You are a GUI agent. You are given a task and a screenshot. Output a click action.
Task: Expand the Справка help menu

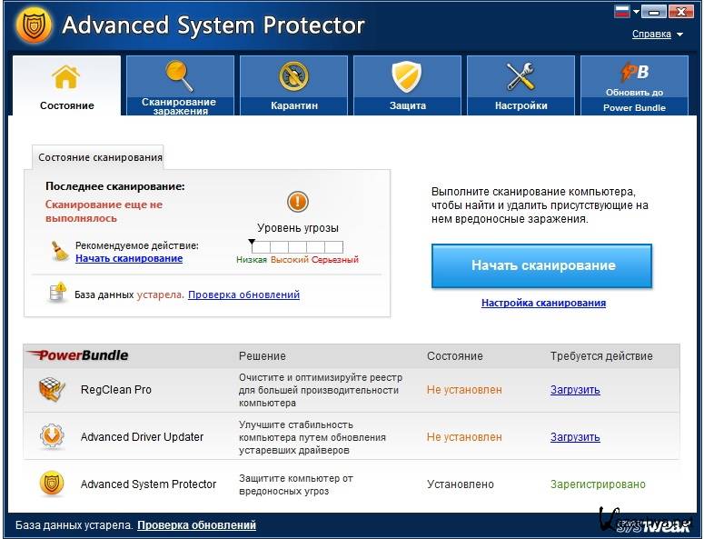coord(657,35)
